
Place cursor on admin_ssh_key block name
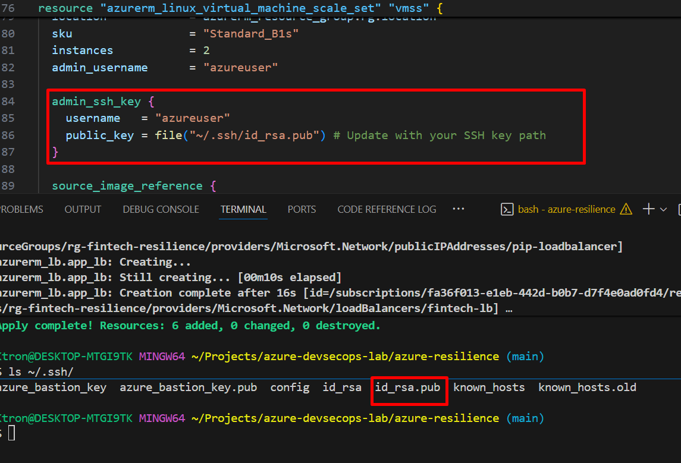96,102
